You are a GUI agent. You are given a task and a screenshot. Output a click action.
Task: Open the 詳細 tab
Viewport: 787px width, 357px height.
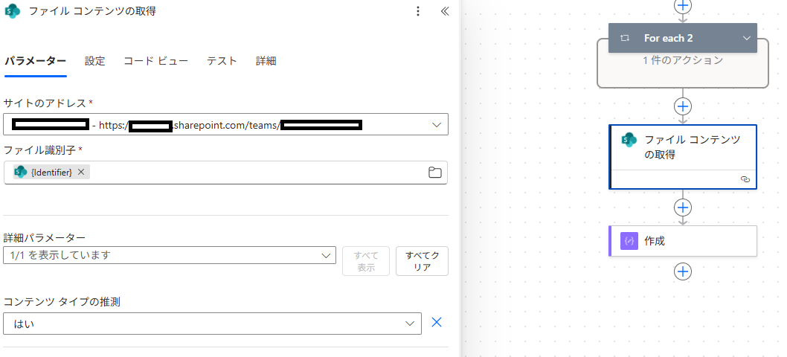(x=266, y=61)
